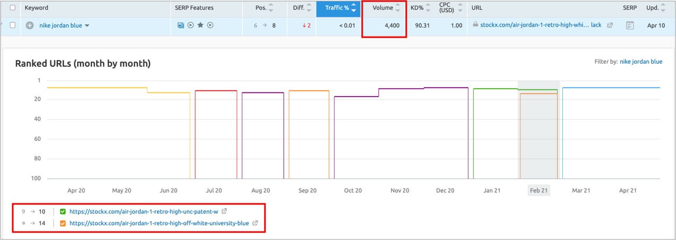676x240 pixels.
Task: Click the Keyword column header
Action: (36, 8)
